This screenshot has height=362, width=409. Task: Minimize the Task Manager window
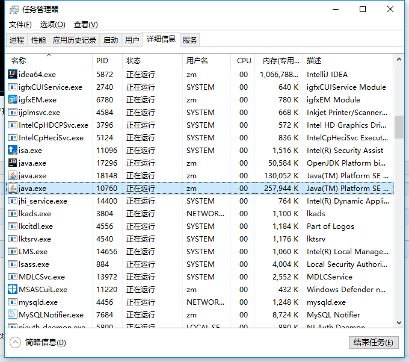336,10
